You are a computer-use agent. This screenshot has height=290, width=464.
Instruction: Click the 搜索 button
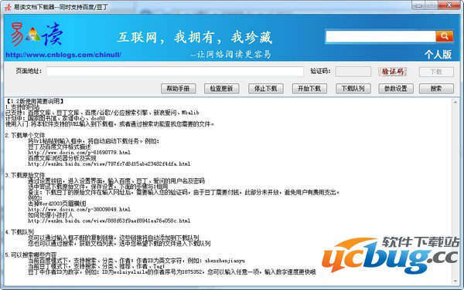436,89
